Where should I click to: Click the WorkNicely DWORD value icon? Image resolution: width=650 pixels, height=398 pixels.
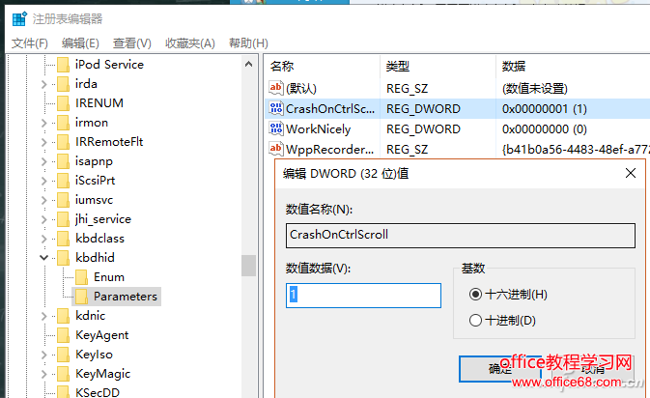[x=276, y=128]
